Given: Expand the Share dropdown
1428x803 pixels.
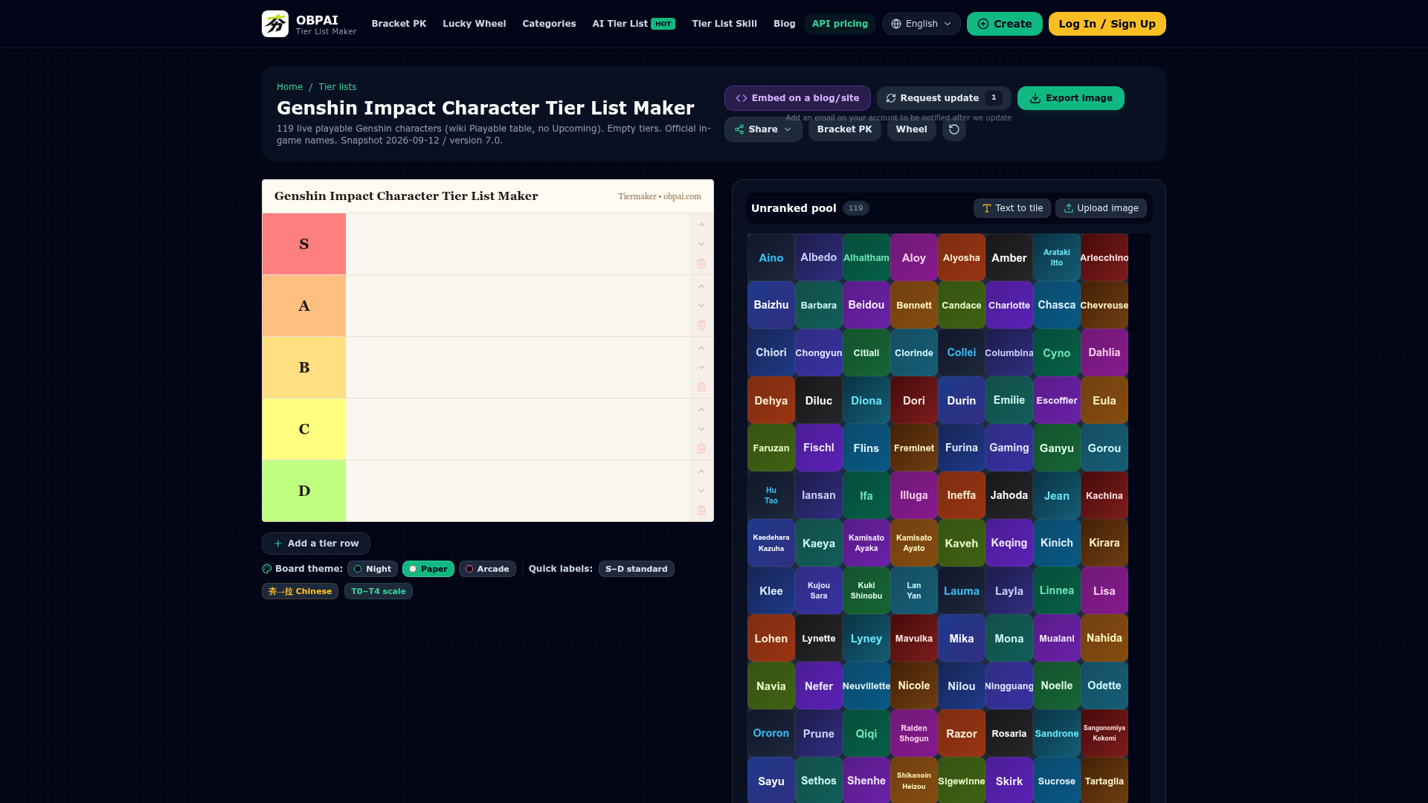Looking at the screenshot, I should pyautogui.click(x=763, y=129).
